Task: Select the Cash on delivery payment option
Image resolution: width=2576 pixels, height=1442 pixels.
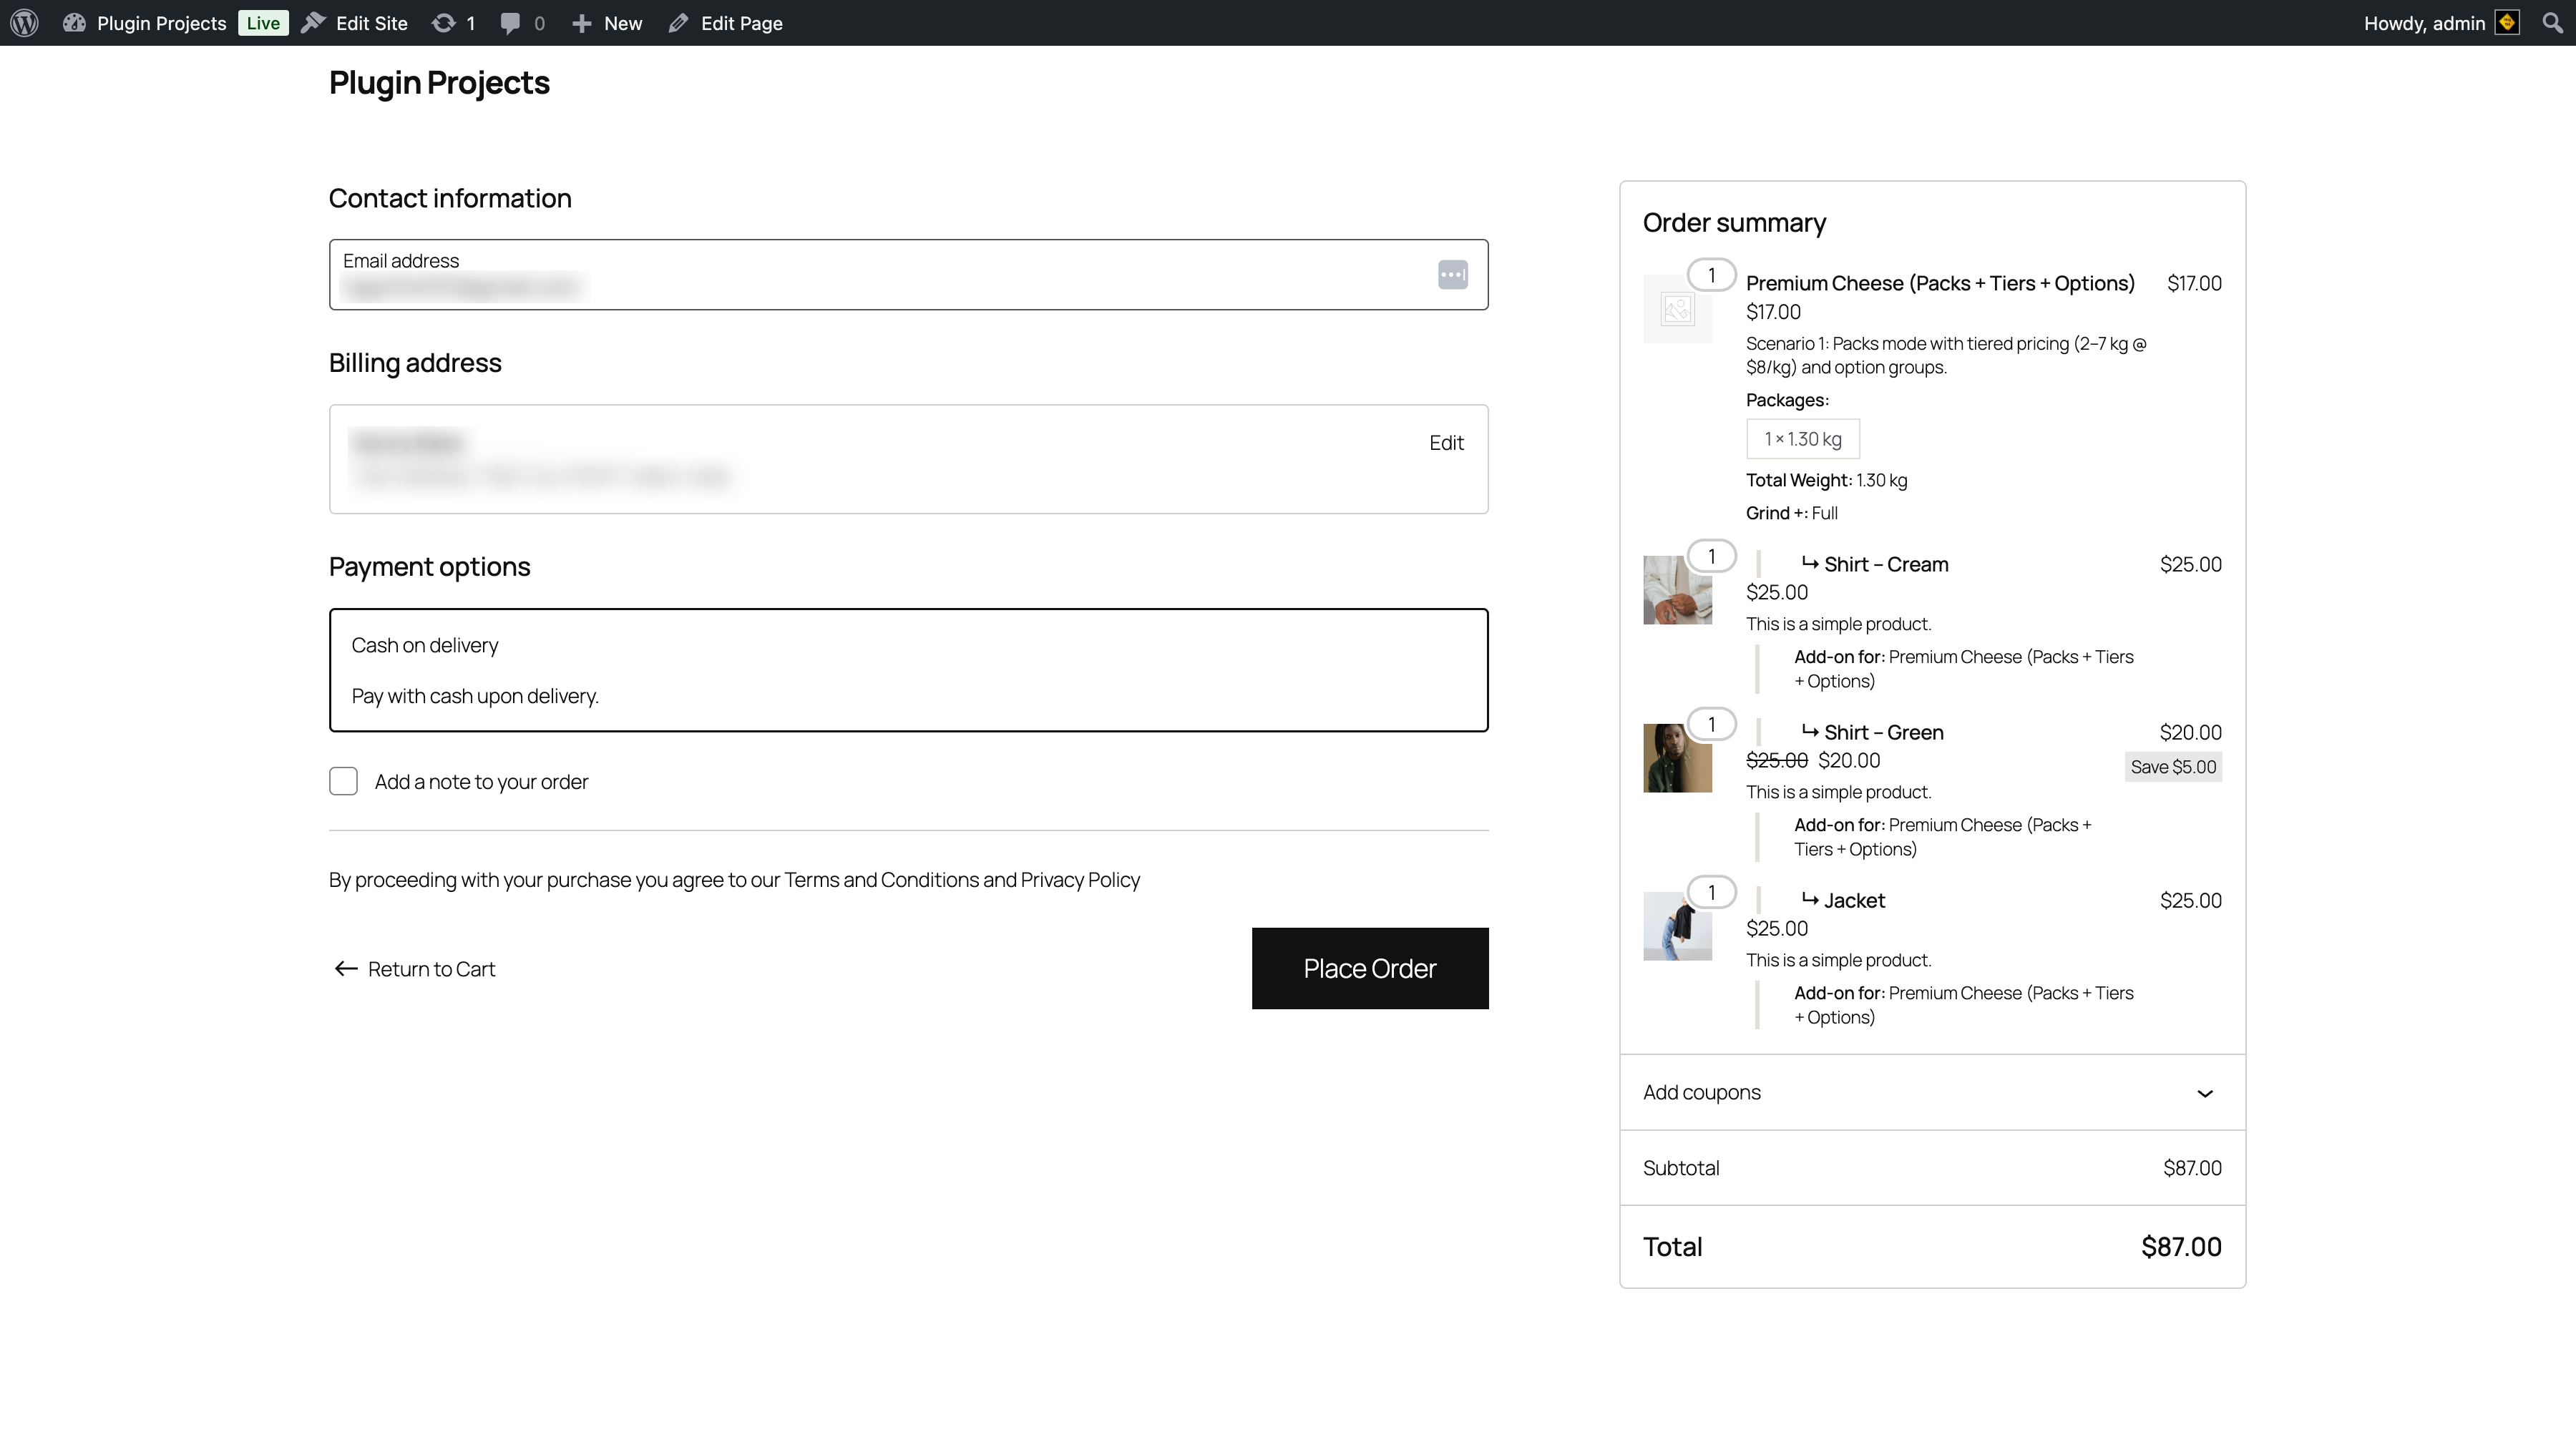Action: coord(908,669)
